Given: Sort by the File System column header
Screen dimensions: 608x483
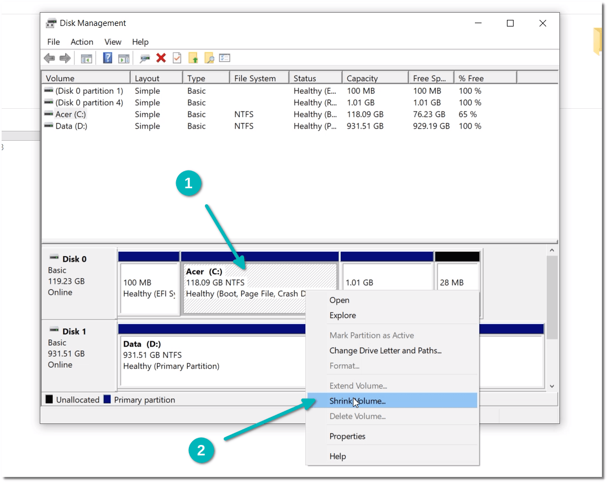Looking at the screenshot, I should pyautogui.click(x=255, y=78).
